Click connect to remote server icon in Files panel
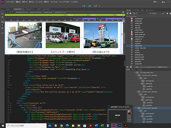The image size is (171, 128). (x=163, y=13)
